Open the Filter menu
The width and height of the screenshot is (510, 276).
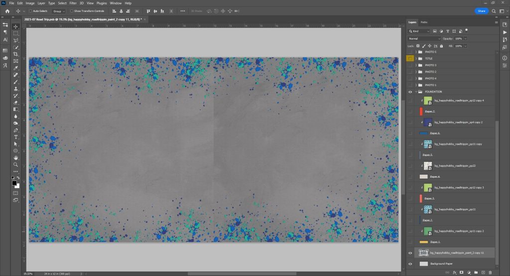[x=73, y=3]
